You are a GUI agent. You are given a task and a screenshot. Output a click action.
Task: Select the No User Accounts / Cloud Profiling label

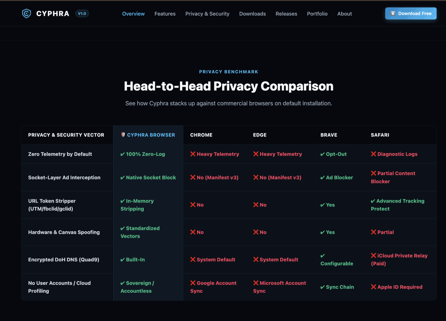pos(59,287)
